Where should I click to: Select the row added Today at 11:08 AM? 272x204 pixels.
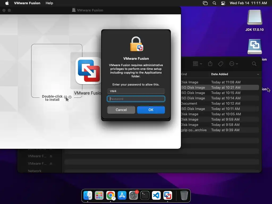(220, 82)
